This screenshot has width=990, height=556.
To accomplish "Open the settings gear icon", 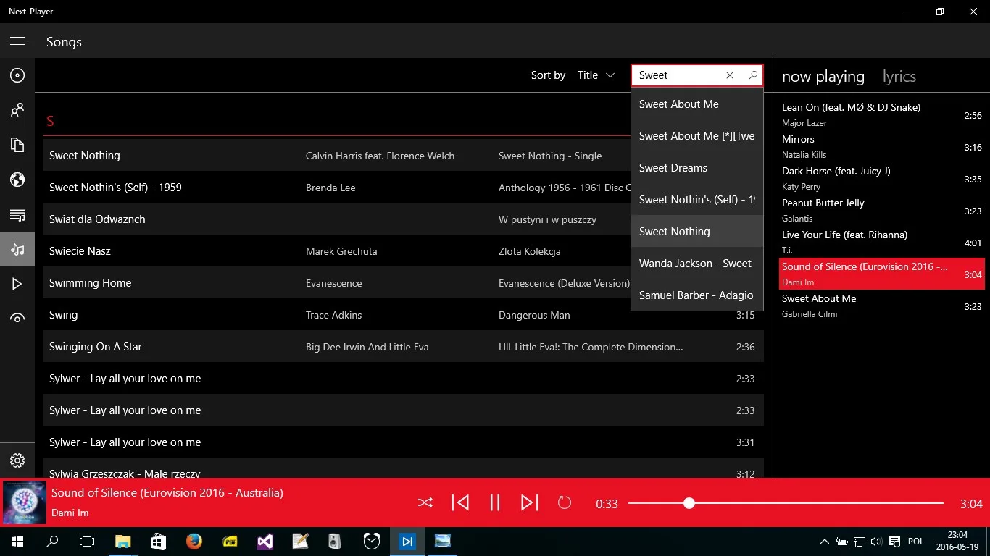I will (17, 460).
